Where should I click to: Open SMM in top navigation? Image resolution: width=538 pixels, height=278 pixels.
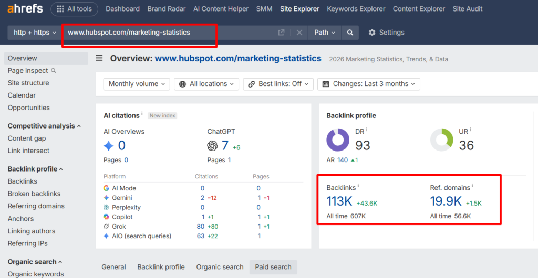coord(264,9)
